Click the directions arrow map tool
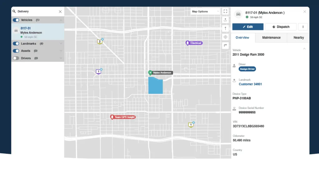 226,45
